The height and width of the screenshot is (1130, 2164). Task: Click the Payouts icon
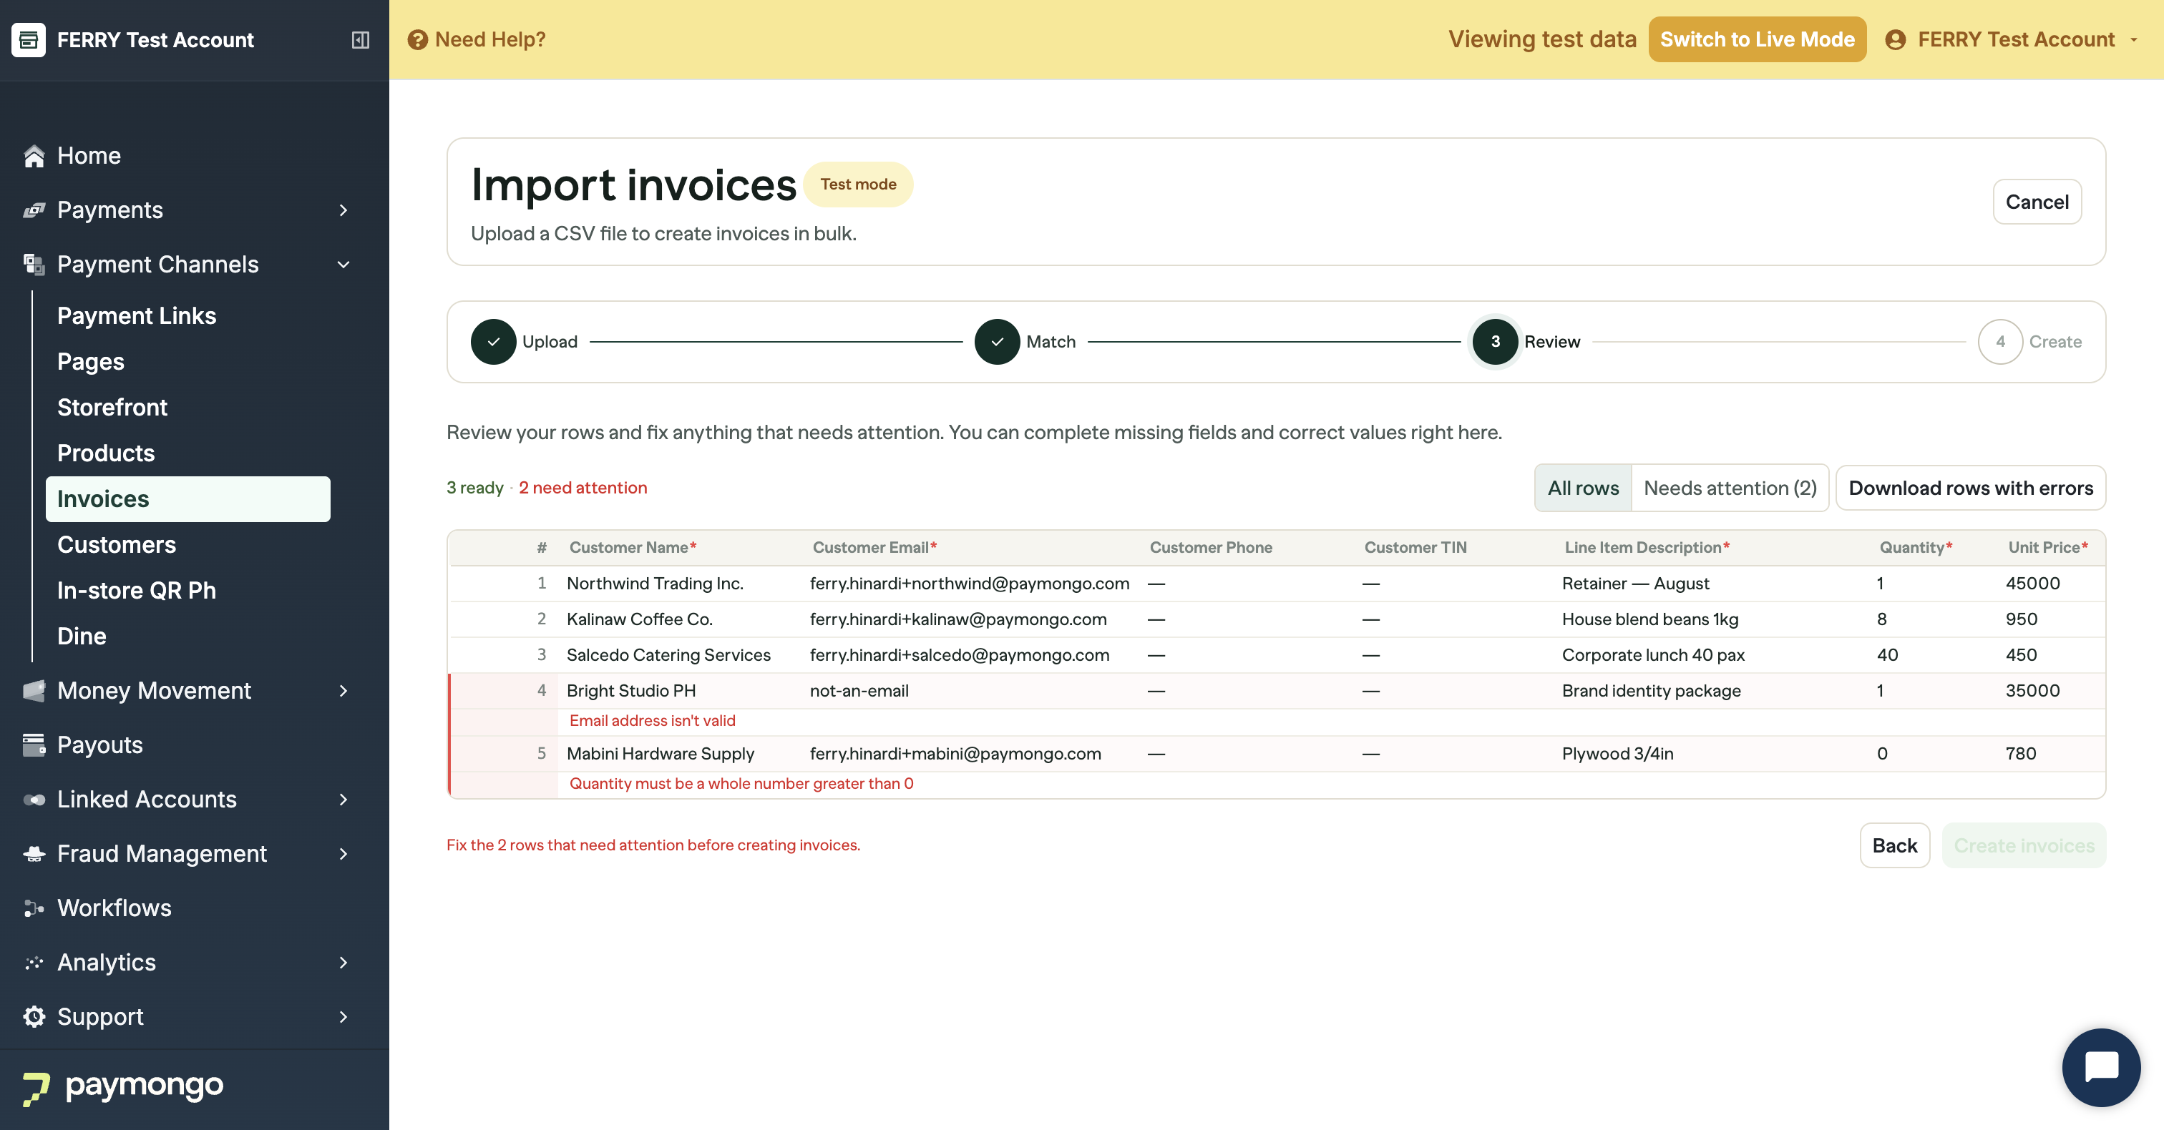(x=34, y=745)
